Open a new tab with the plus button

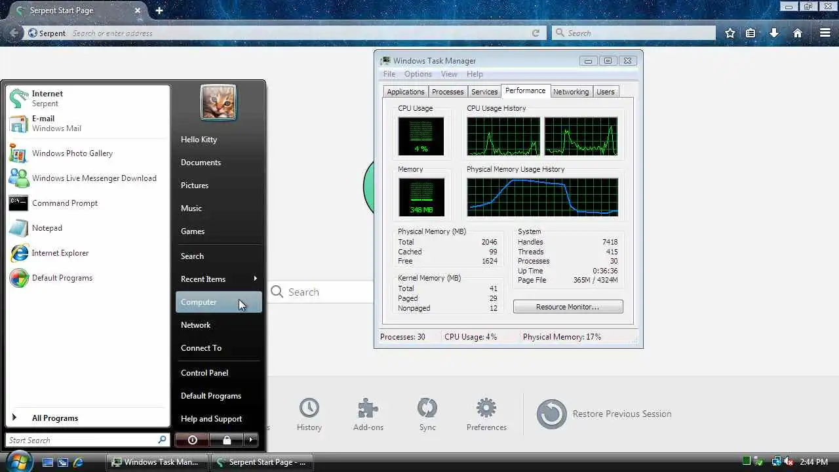(159, 10)
